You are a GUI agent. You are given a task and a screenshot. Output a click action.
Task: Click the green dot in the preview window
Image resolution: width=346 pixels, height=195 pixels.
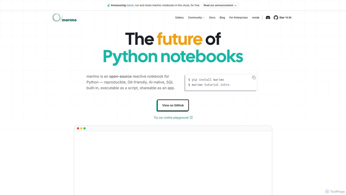coord(85,128)
